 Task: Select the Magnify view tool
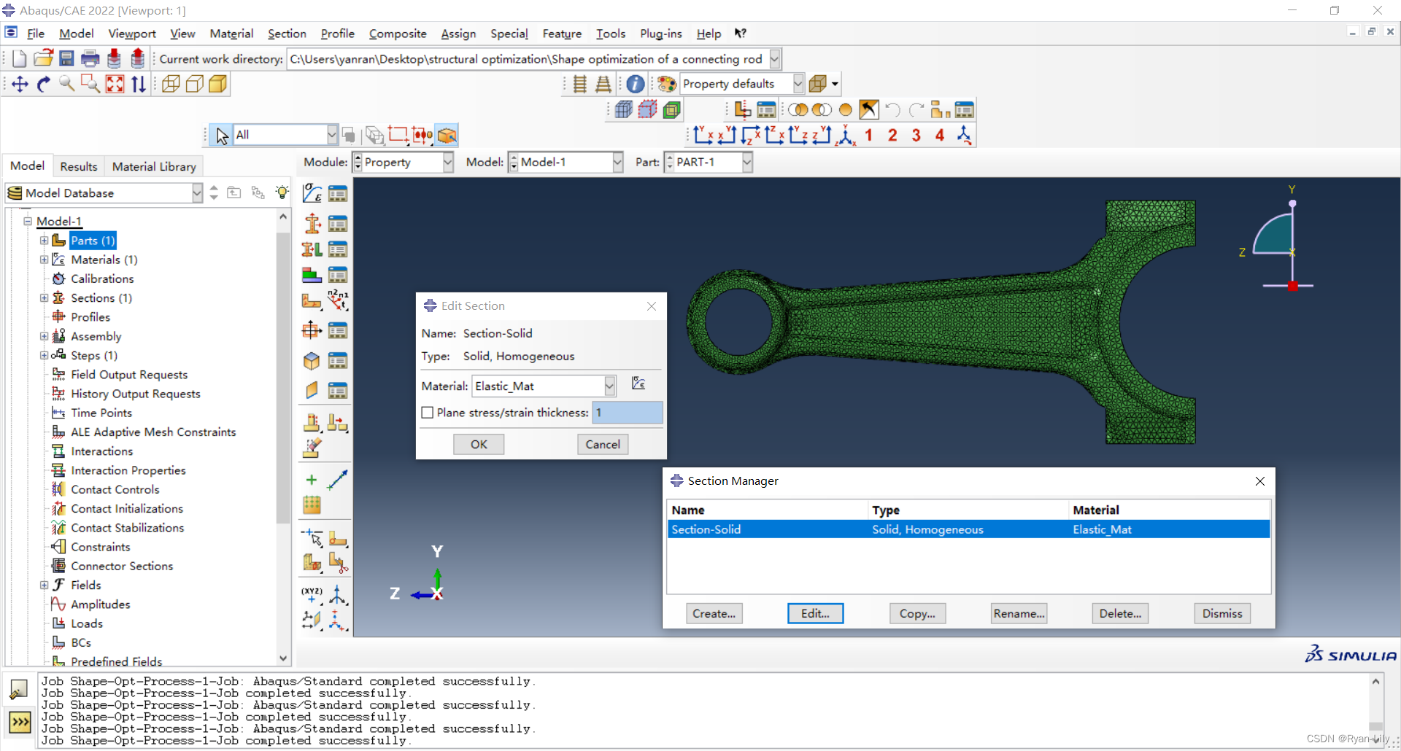(x=67, y=85)
